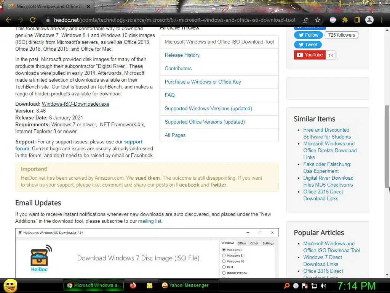
Task: Go back with the browser back arrow
Action: [x=8, y=20]
